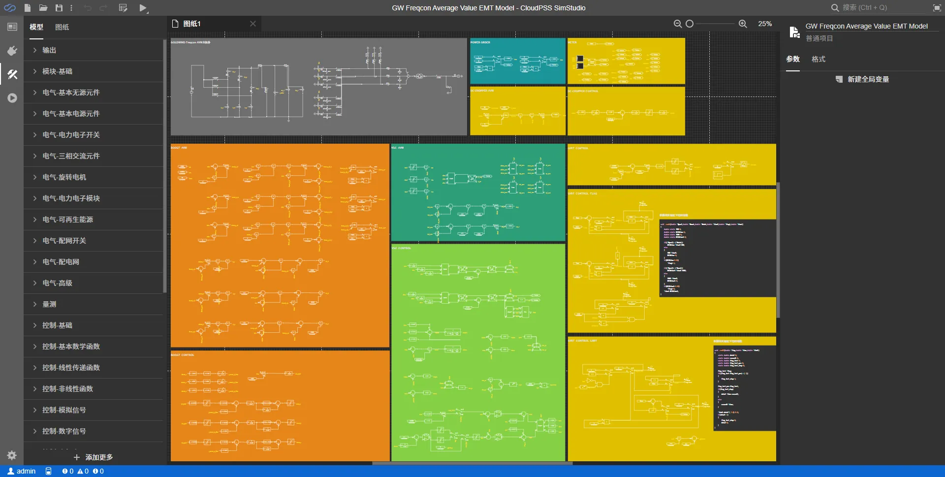Open the 参数 tab in right panel

[x=792, y=59]
